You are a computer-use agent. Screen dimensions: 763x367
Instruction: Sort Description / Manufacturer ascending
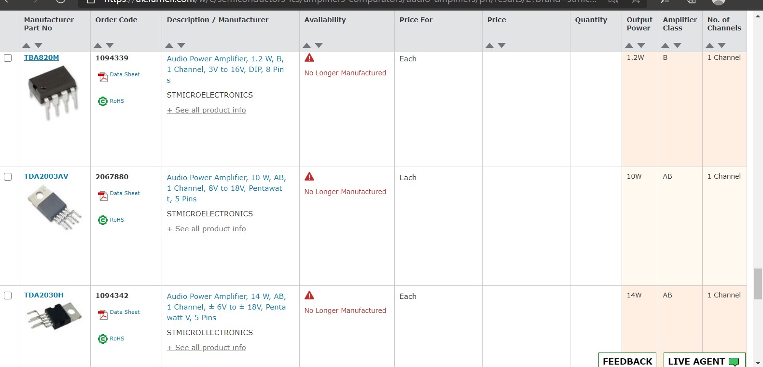coord(169,45)
